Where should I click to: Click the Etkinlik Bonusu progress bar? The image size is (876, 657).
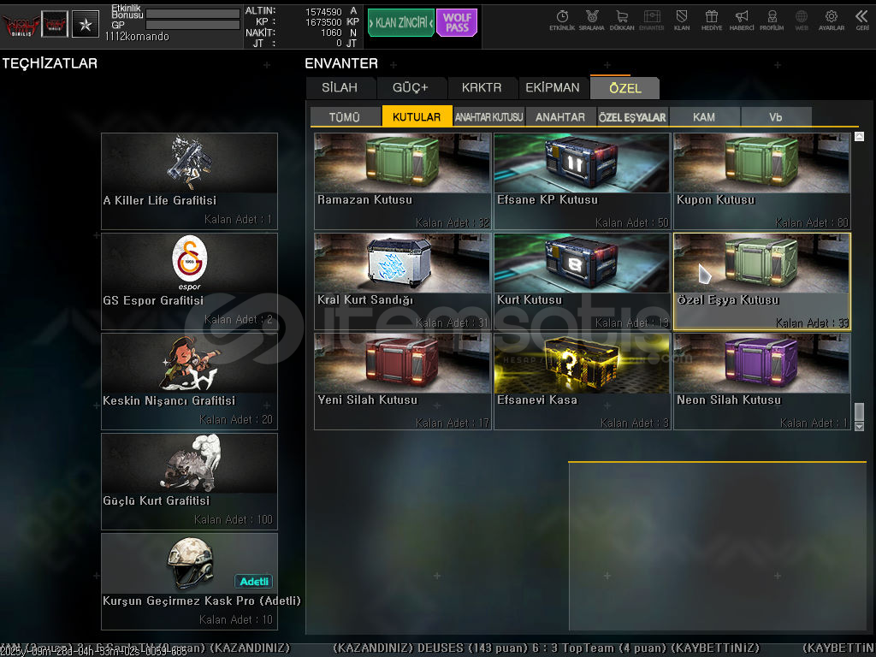pos(192,14)
